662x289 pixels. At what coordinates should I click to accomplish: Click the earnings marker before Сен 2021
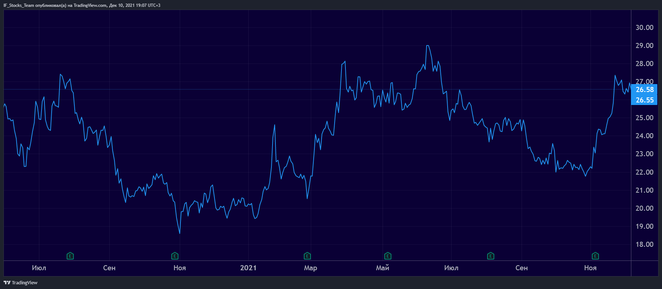491,256
